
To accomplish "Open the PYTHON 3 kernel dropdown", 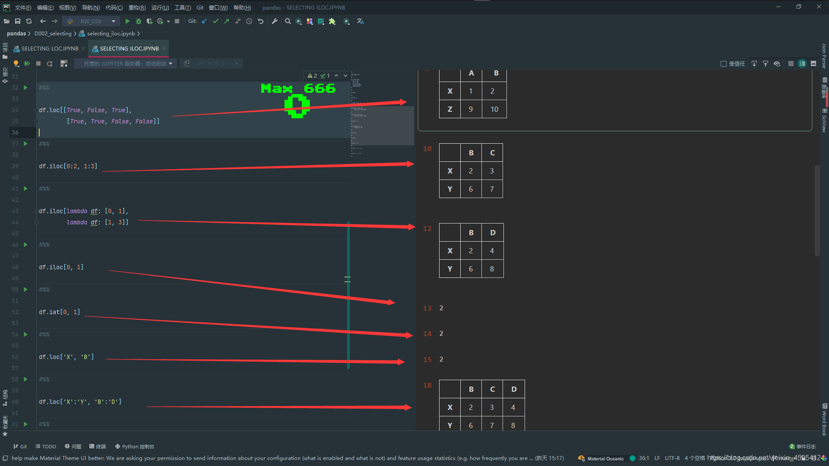I will pyautogui.click(x=212, y=63).
